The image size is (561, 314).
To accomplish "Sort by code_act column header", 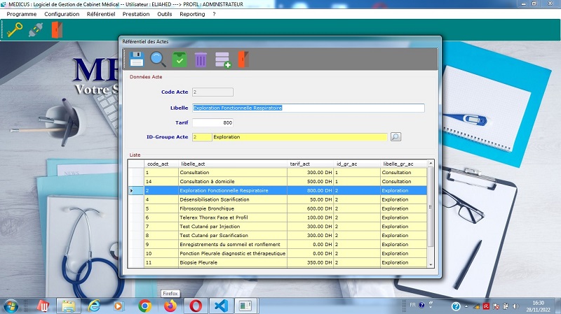I will point(161,164).
